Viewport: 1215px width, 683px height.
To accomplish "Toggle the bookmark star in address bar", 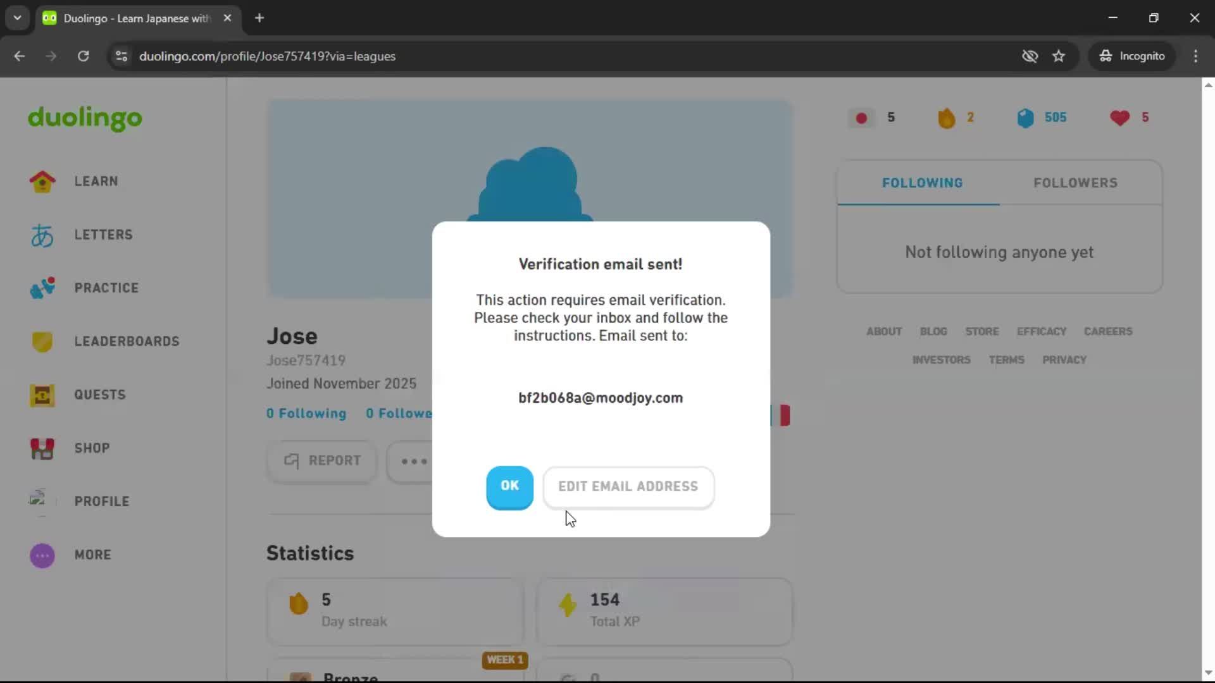I will [1059, 56].
